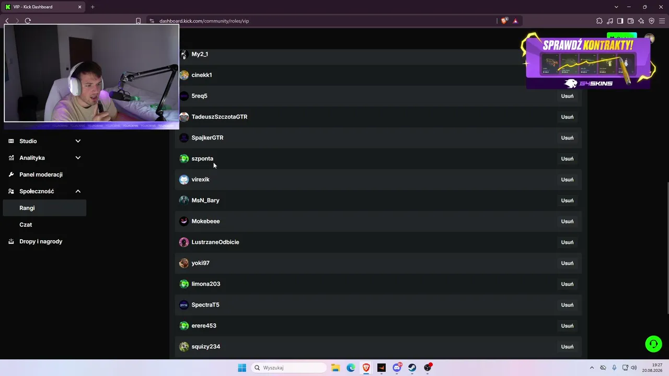This screenshot has height=376, width=669.
Task: Remove VIP from 5req5 with Usuń
Action: pos(567,96)
